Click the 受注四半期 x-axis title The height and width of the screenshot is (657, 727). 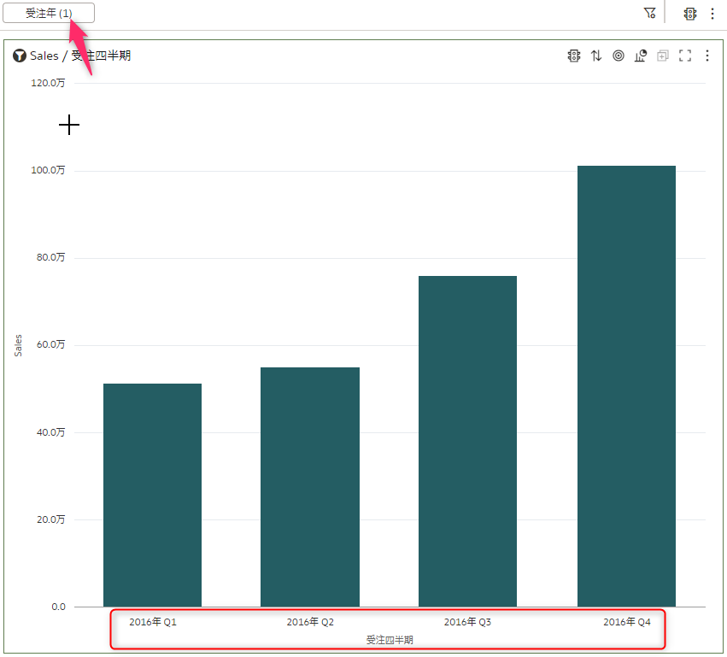pos(390,640)
